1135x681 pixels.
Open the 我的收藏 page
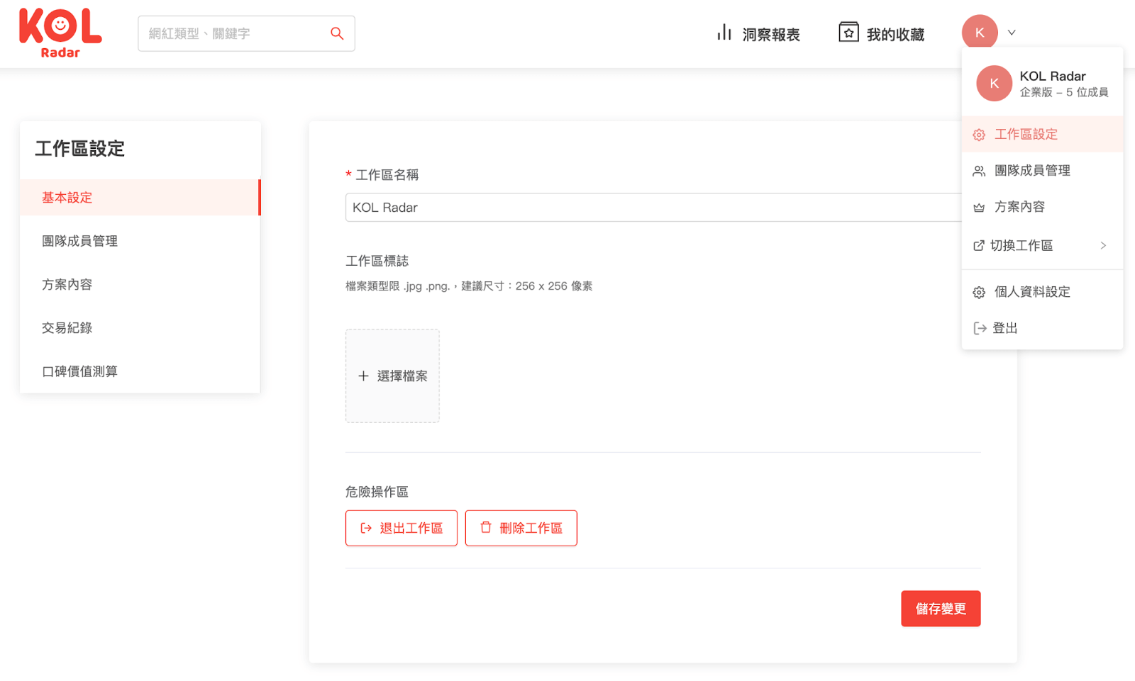point(882,33)
